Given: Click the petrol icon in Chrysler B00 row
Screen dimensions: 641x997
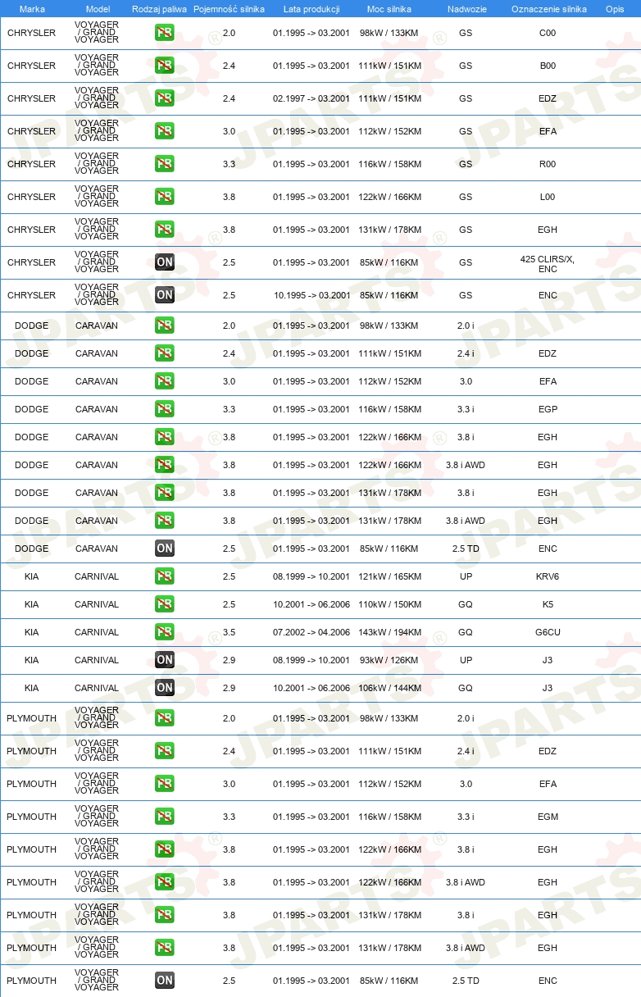Looking at the screenshot, I should click(164, 66).
